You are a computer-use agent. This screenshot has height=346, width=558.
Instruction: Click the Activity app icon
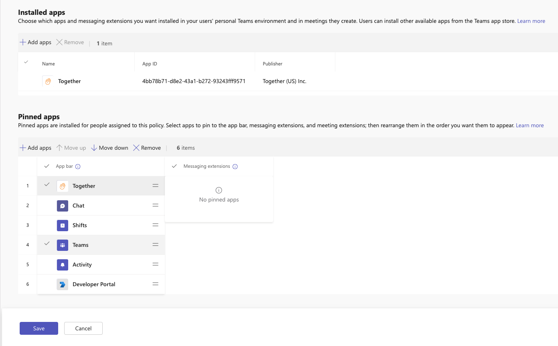click(x=62, y=265)
